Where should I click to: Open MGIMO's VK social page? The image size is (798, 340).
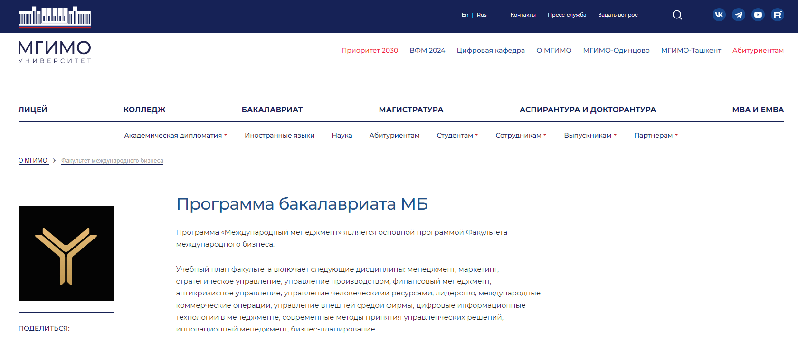coord(719,15)
